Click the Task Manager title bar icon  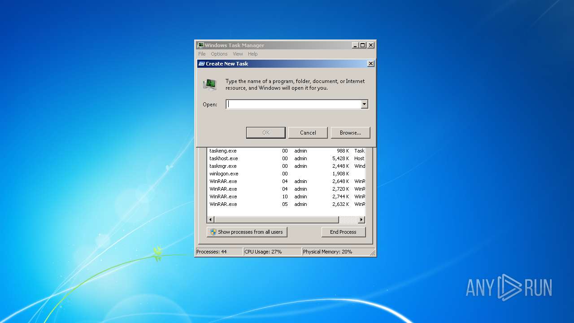[x=200, y=45]
